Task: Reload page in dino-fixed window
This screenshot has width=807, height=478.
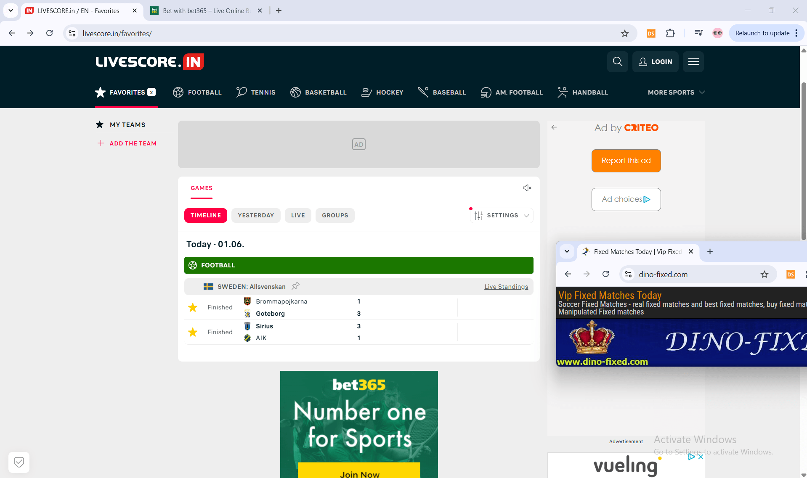Action: pyautogui.click(x=605, y=274)
